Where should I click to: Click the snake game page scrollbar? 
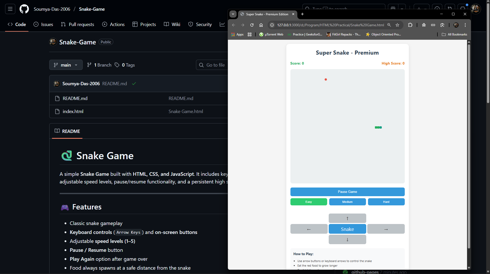pyautogui.click(x=469, y=146)
